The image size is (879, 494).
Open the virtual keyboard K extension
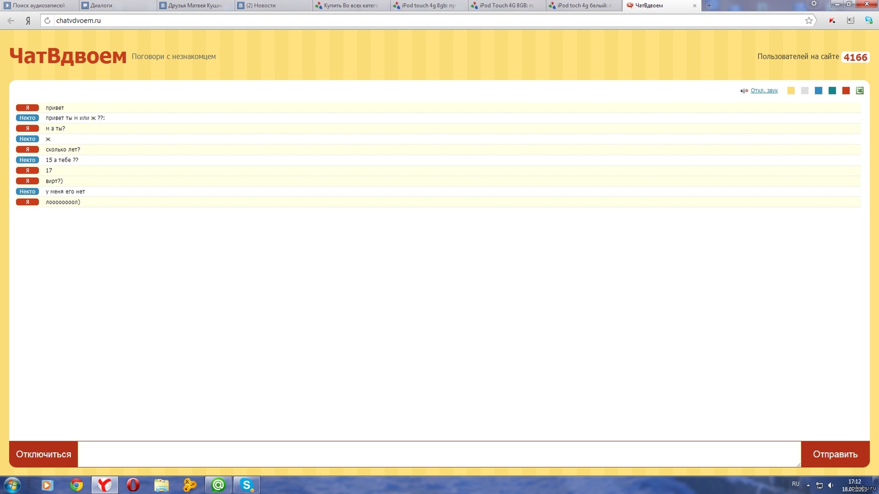(850, 20)
